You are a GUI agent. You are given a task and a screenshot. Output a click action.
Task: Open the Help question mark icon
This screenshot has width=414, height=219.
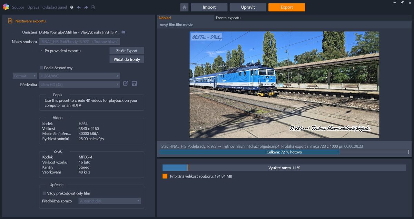click(x=72, y=7)
